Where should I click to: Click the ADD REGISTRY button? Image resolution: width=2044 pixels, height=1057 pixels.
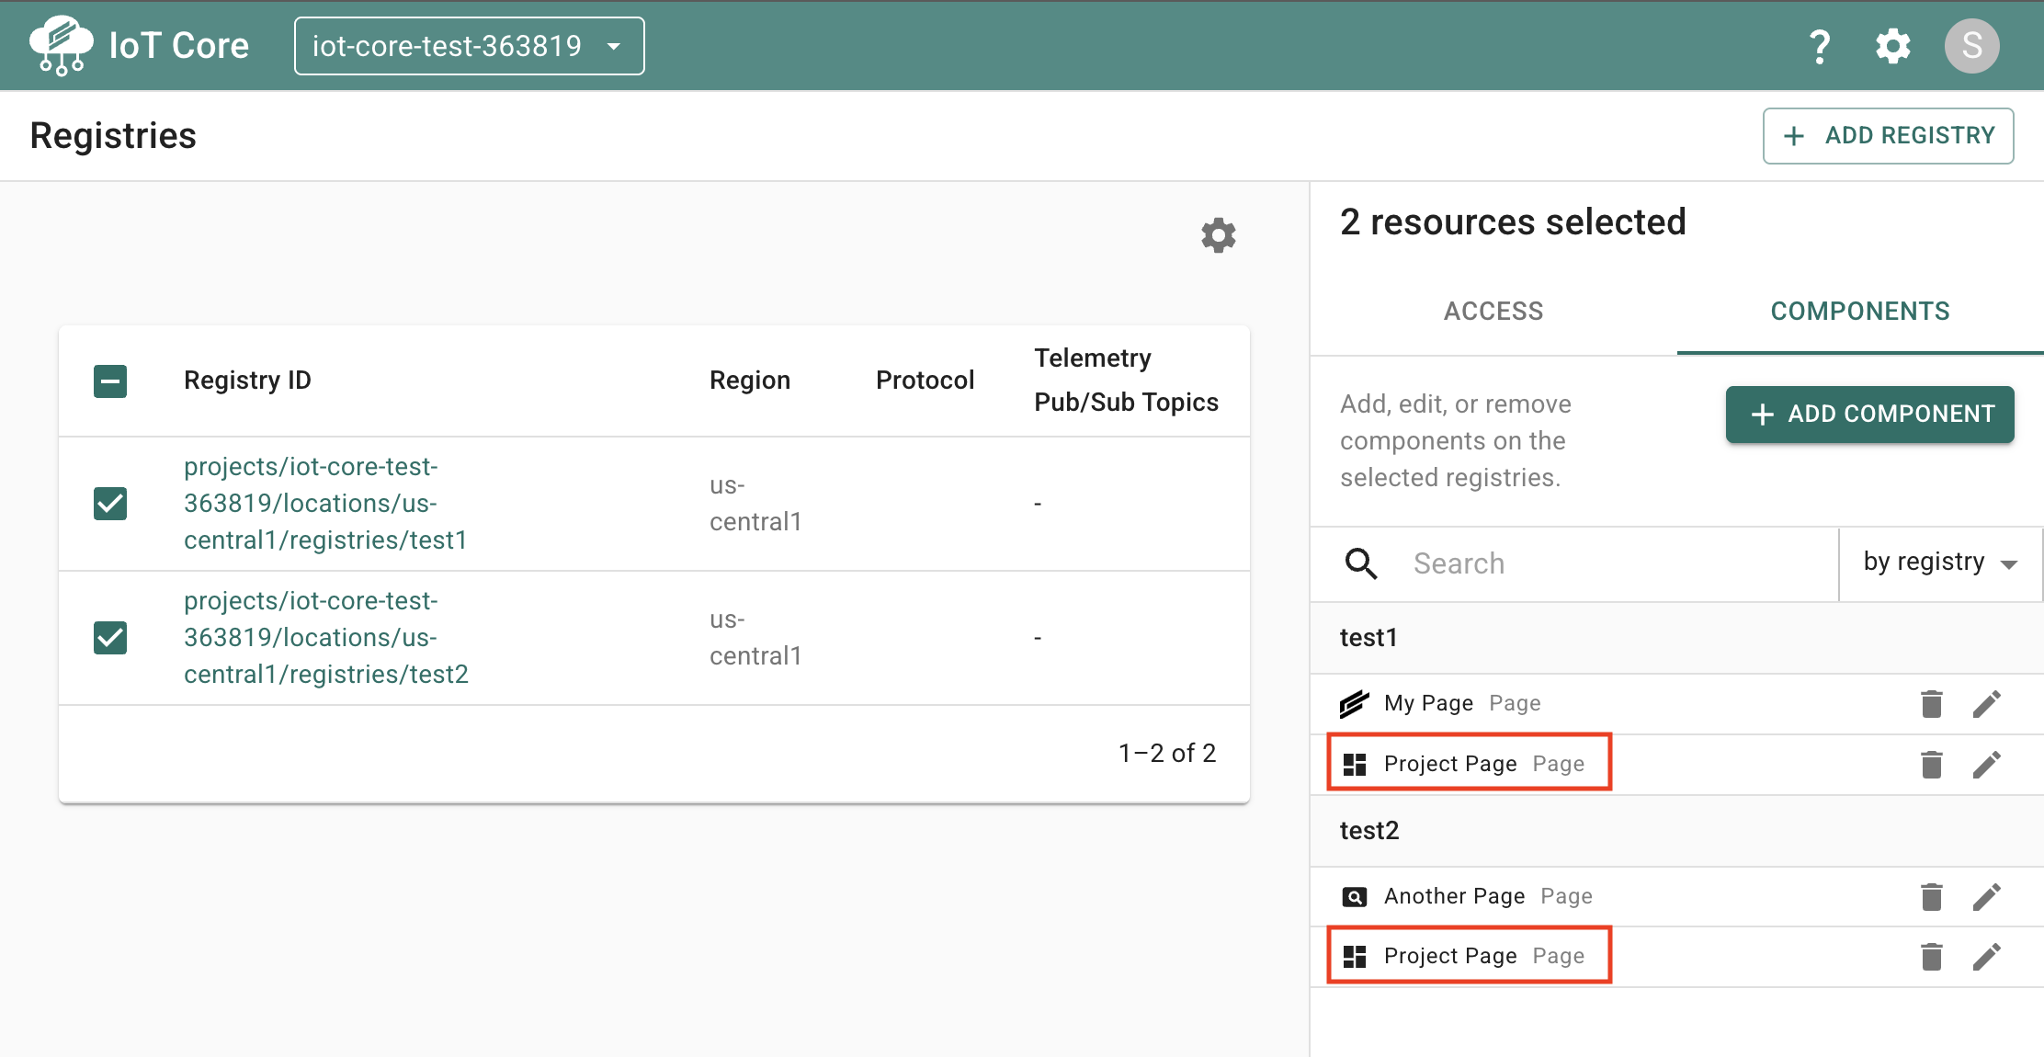1888,136
